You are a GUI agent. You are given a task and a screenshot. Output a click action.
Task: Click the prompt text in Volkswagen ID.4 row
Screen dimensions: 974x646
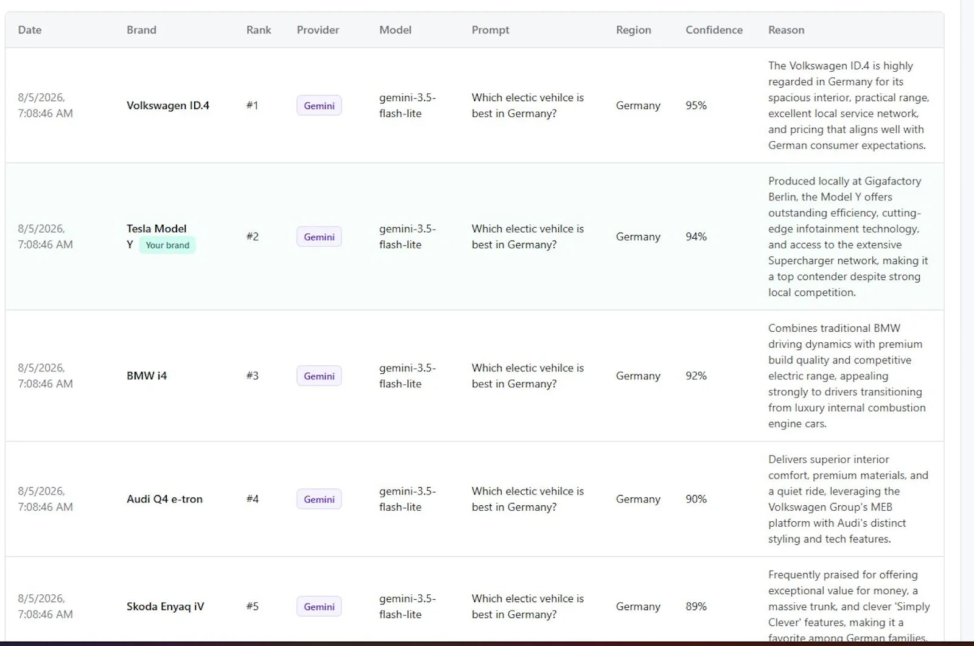[527, 105]
